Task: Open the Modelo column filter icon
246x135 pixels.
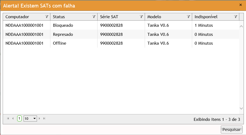Action: (188, 17)
